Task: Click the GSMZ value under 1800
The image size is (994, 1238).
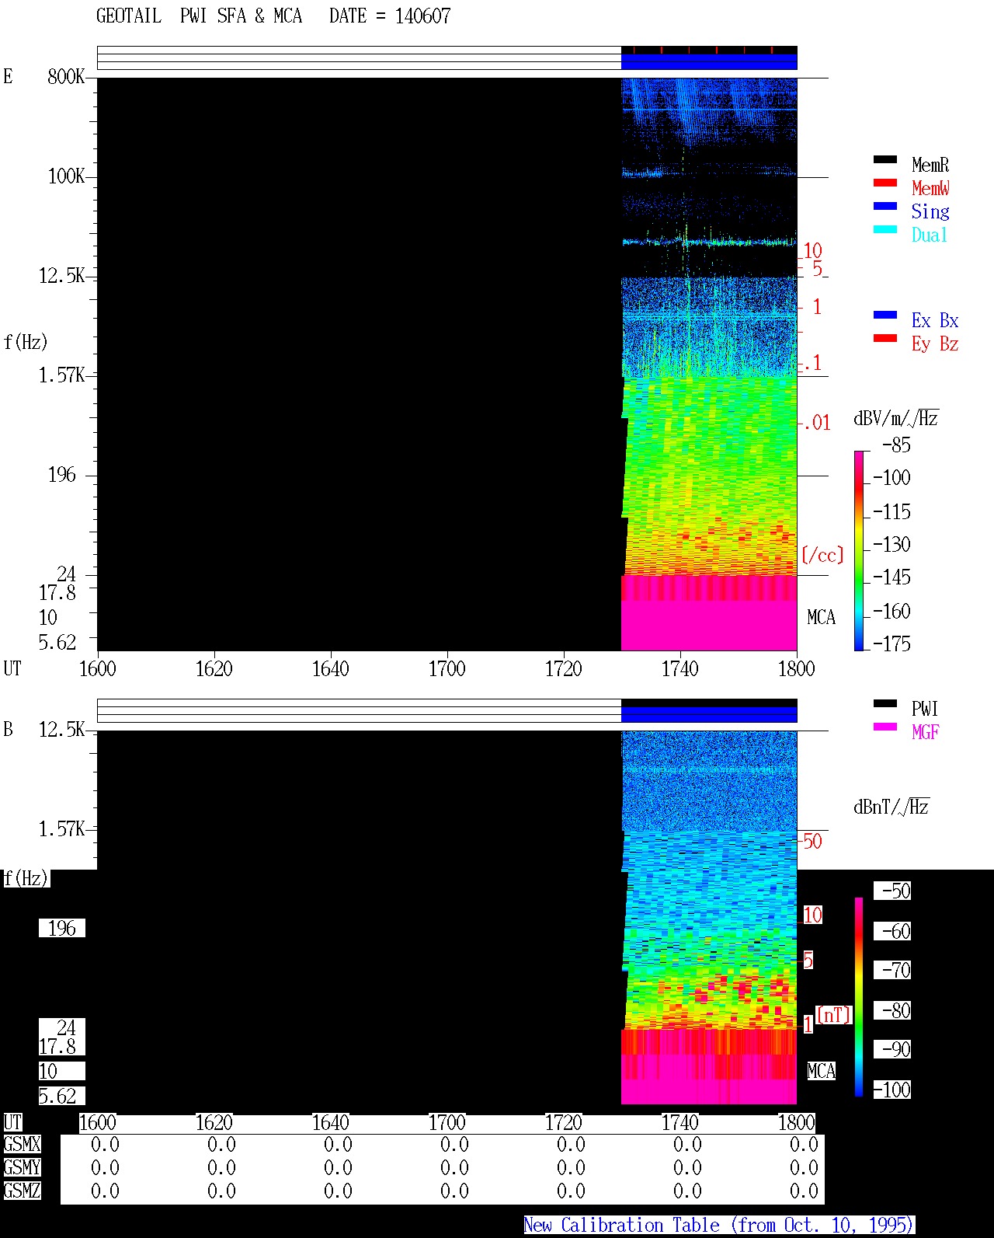Action: pos(804,1191)
